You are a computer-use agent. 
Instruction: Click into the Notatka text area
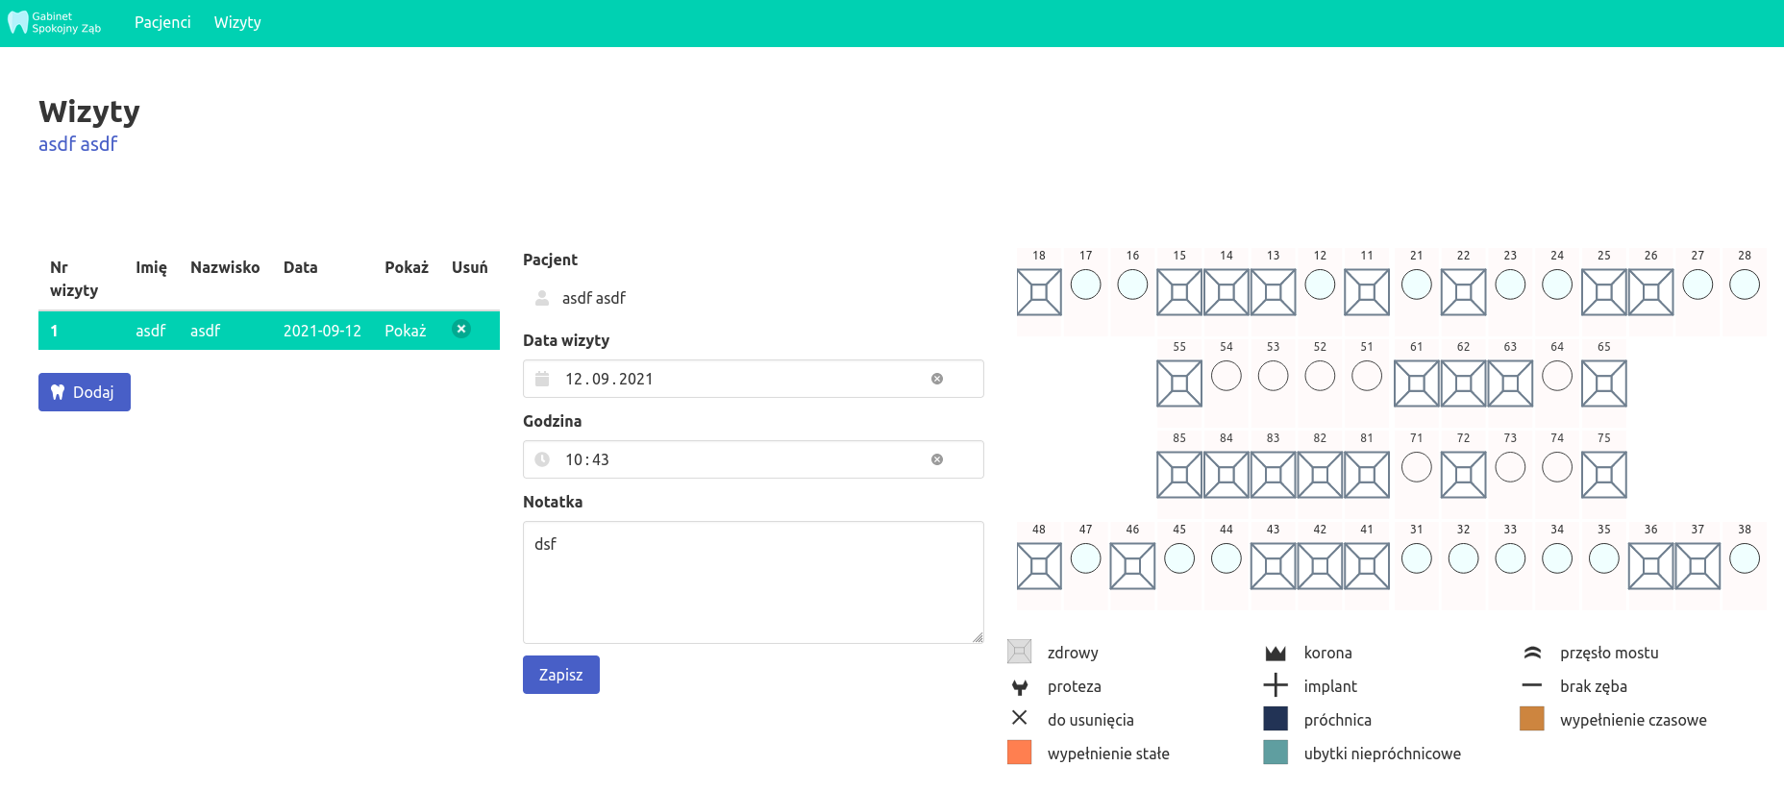click(753, 582)
